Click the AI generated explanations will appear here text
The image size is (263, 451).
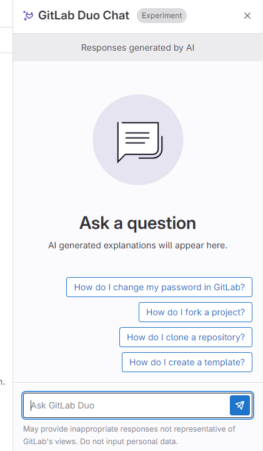[x=138, y=245]
